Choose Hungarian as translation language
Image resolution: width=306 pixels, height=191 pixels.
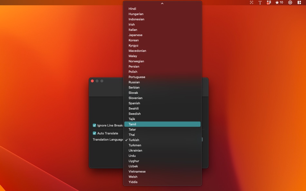click(162, 14)
